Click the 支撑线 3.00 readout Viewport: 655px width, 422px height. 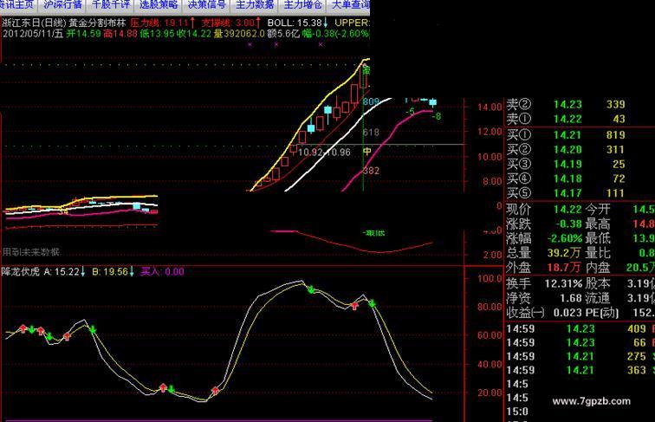pyautogui.click(x=231, y=23)
